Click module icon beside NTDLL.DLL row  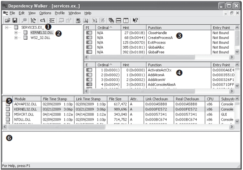click(8, 119)
